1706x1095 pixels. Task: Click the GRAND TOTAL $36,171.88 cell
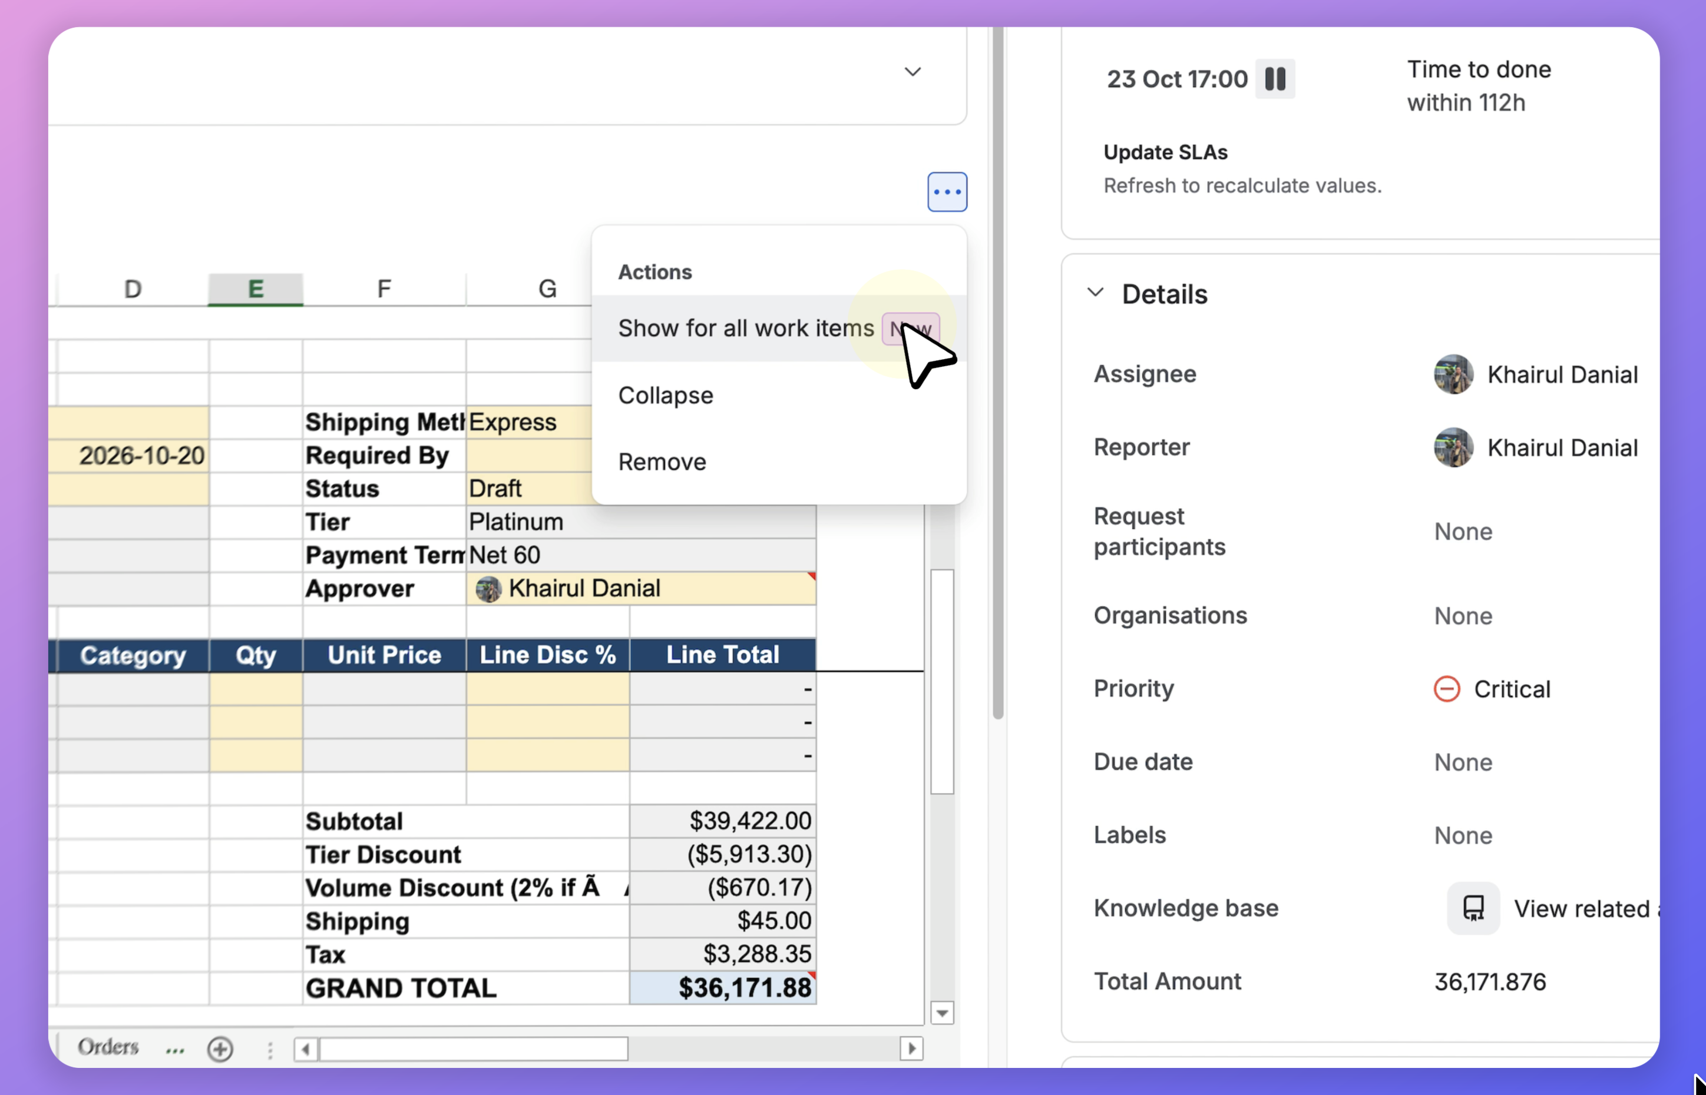723,988
